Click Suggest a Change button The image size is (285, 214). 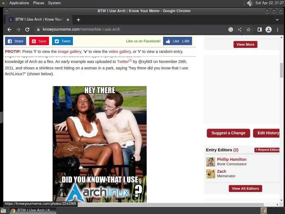(228, 133)
